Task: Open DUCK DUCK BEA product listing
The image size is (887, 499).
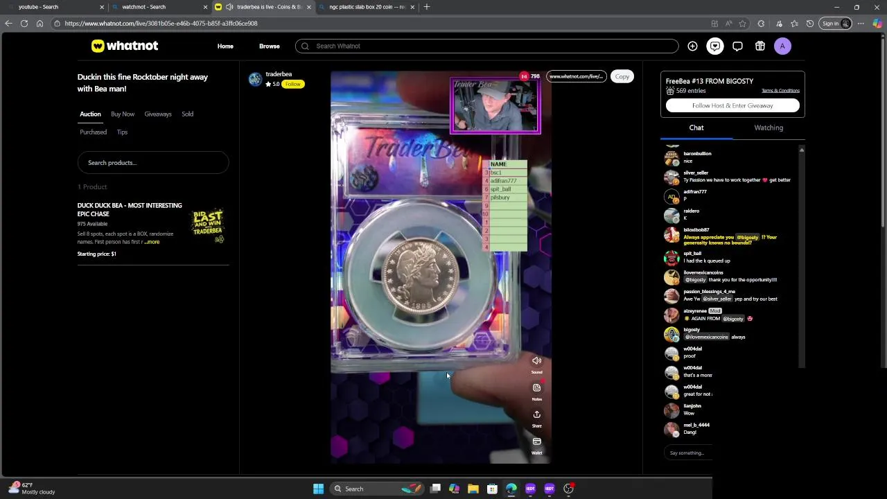Action: [x=130, y=209]
